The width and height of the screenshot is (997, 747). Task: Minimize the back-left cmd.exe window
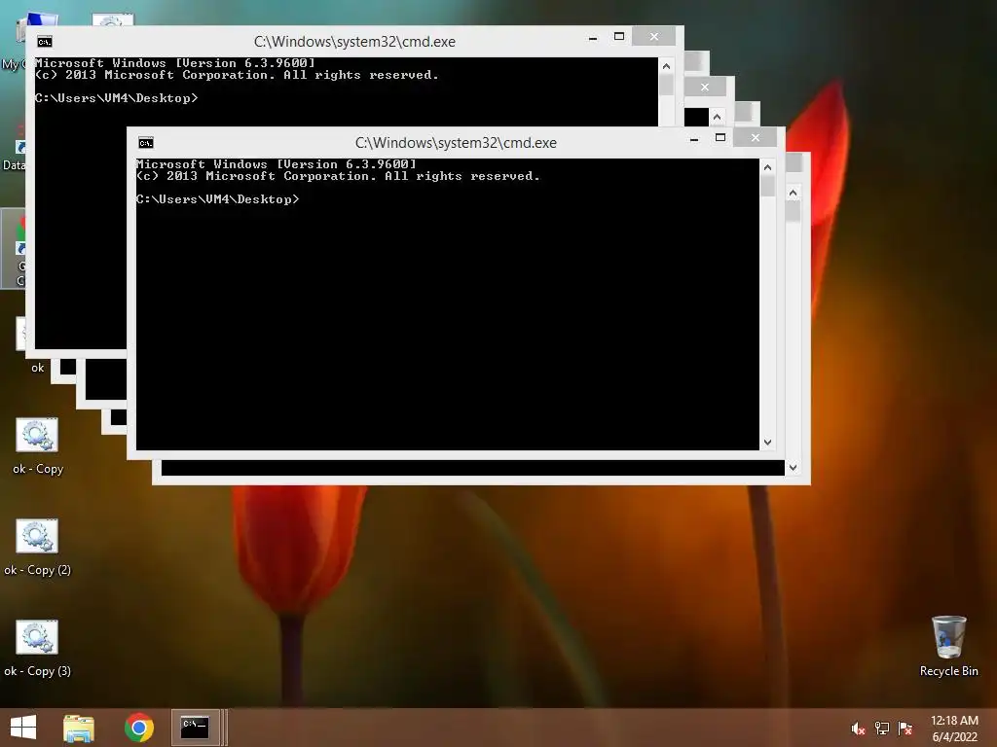tap(593, 37)
